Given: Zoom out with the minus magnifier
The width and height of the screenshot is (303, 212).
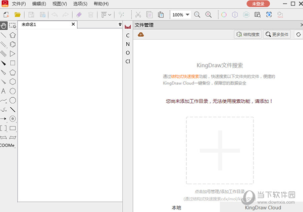Looking at the screenshot, I should tap(197, 15).
